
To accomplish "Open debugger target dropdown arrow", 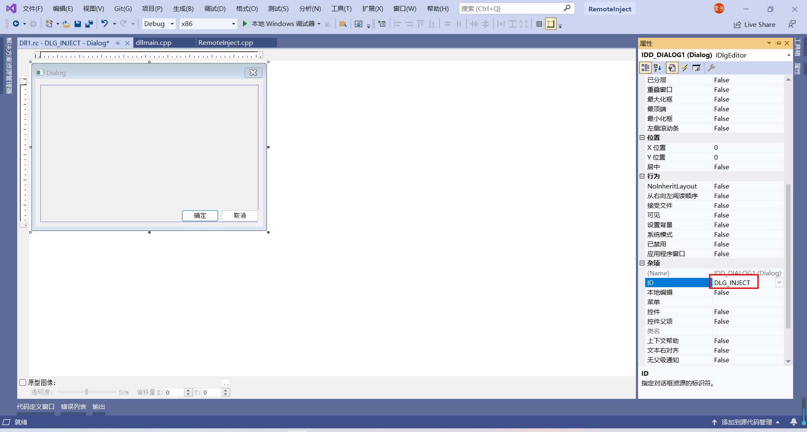I will [x=319, y=24].
